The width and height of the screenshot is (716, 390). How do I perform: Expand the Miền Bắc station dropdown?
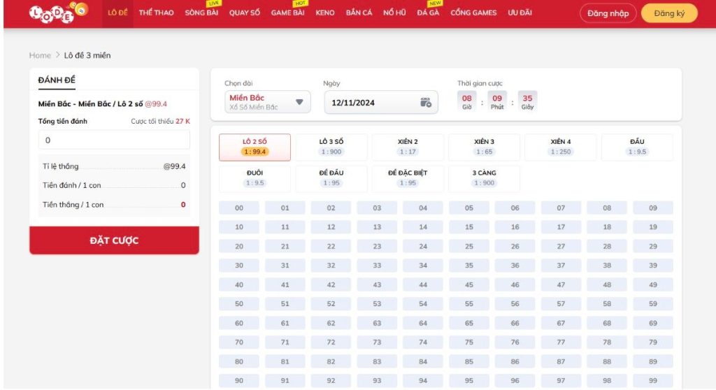[x=268, y=102]
